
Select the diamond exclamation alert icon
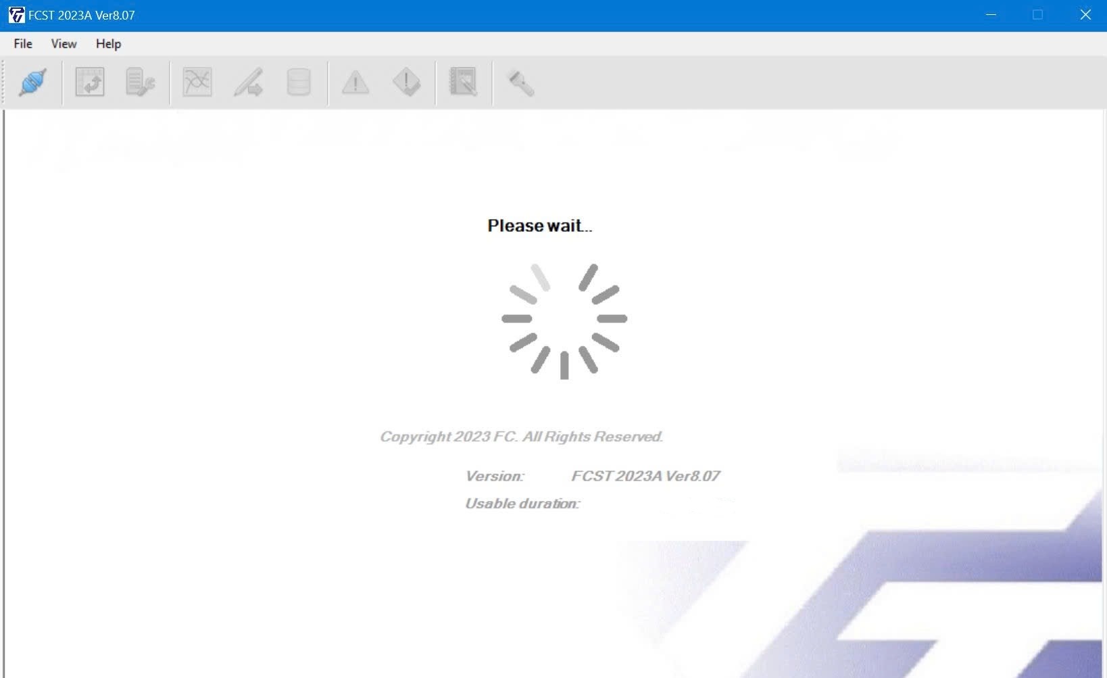coord(407,82)
